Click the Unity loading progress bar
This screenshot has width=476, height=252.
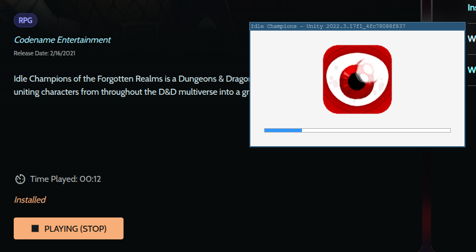[x=357, y=130]
